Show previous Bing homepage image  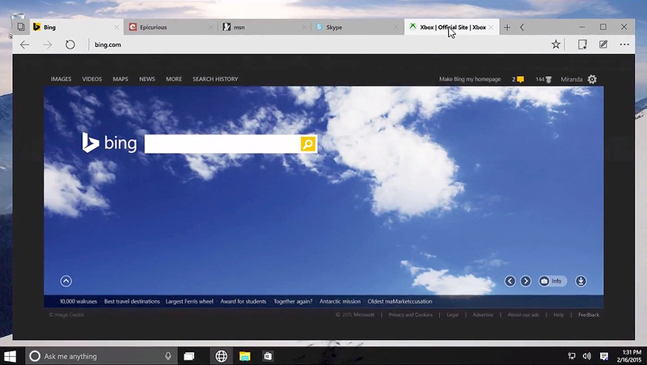click(510, 281)
